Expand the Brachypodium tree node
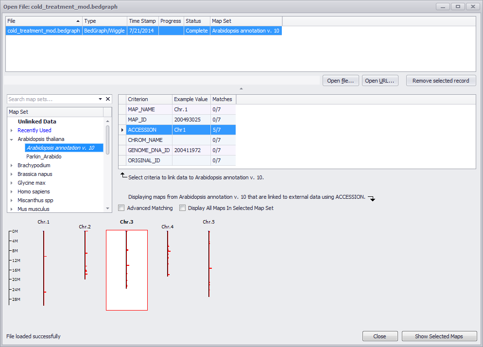This screenshot has width=483, height=347. (11, 166)
